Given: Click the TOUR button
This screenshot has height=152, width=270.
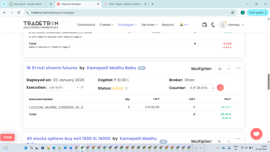Looking at the screenshot, I should point(7,137).
